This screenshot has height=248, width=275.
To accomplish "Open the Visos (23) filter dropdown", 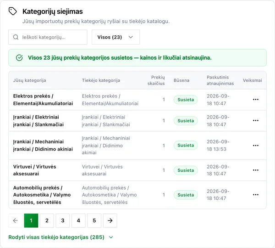I will [x=115, y=37].
